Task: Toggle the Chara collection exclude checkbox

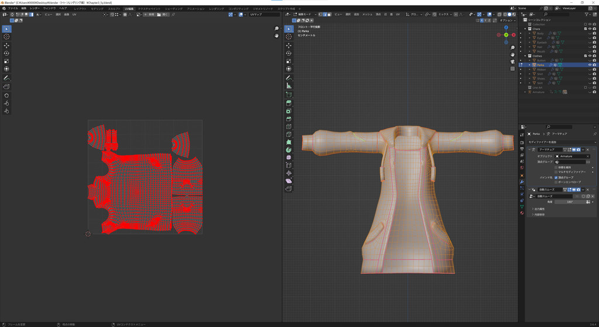Action: 586,29
